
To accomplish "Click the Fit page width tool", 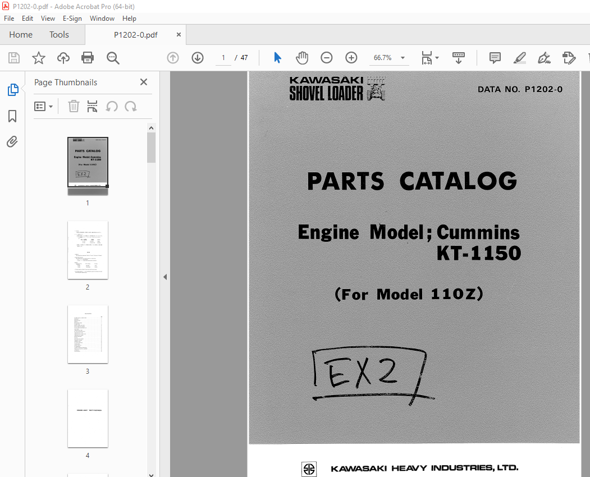I will click(x=427, y=58).
